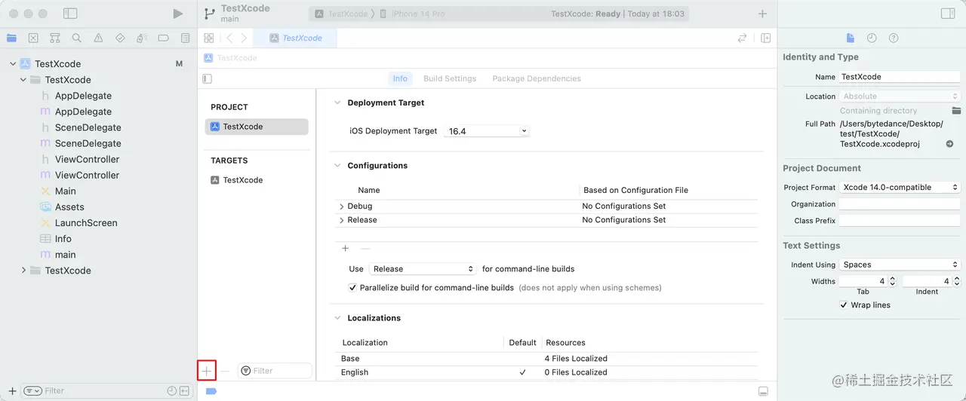Show the History inspector
This screenshot has width=966, height=401.
click(872, 38)
